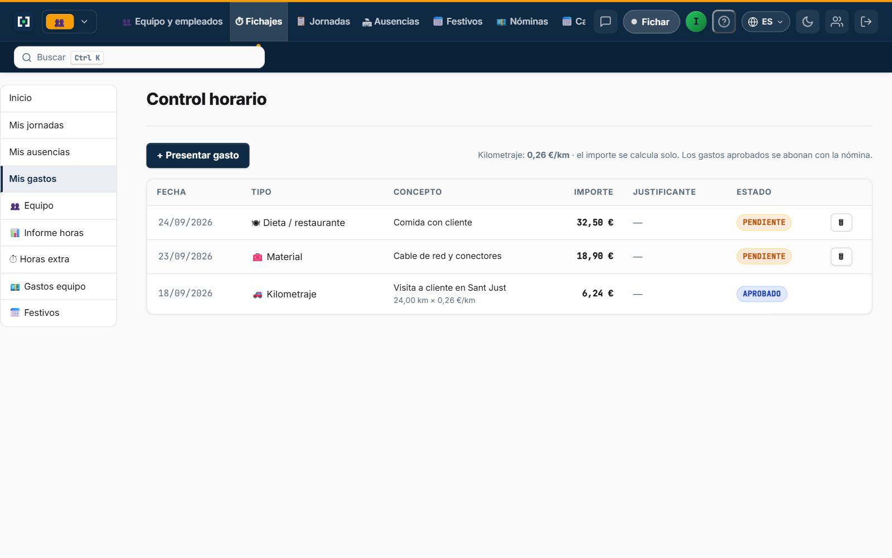Go to Inicio in sidebar
Viewport: 892px width, 558px height.
pyautogui.click(x=59, y=98)
